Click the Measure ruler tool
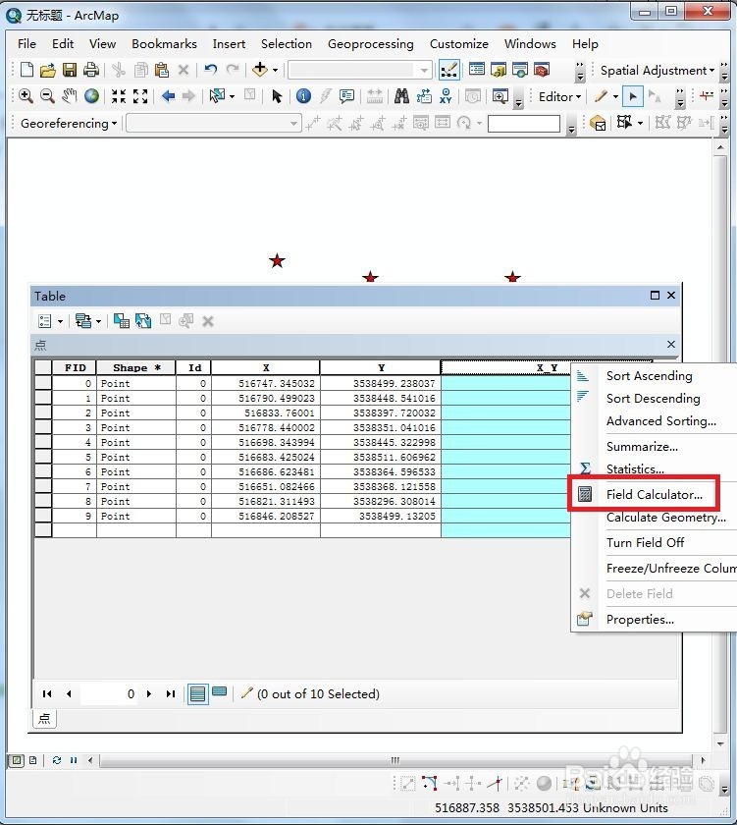The width and height of the screenshot is (737, 825). coord(374,96)
